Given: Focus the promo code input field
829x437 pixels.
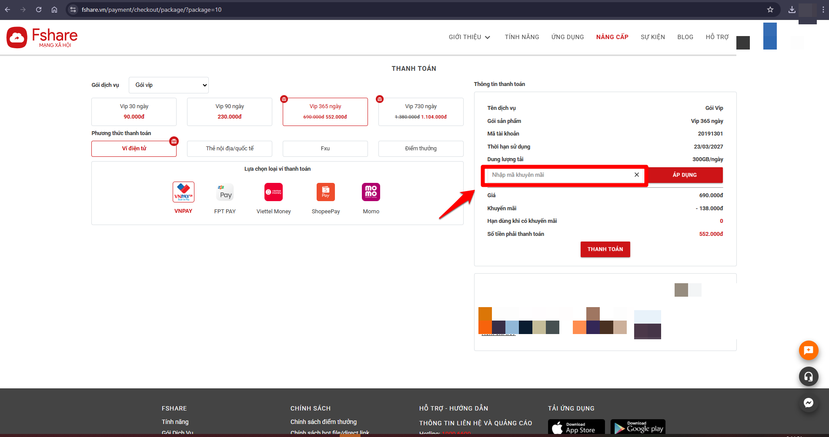Looking at the screenshot, I should (560, 175).
